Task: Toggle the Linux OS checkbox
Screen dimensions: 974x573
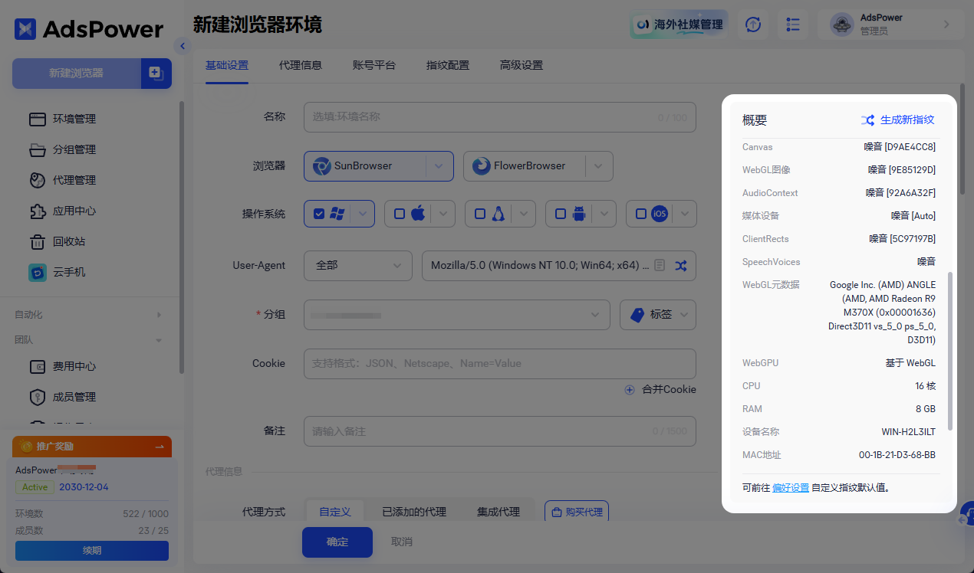Action: [480, 214]
